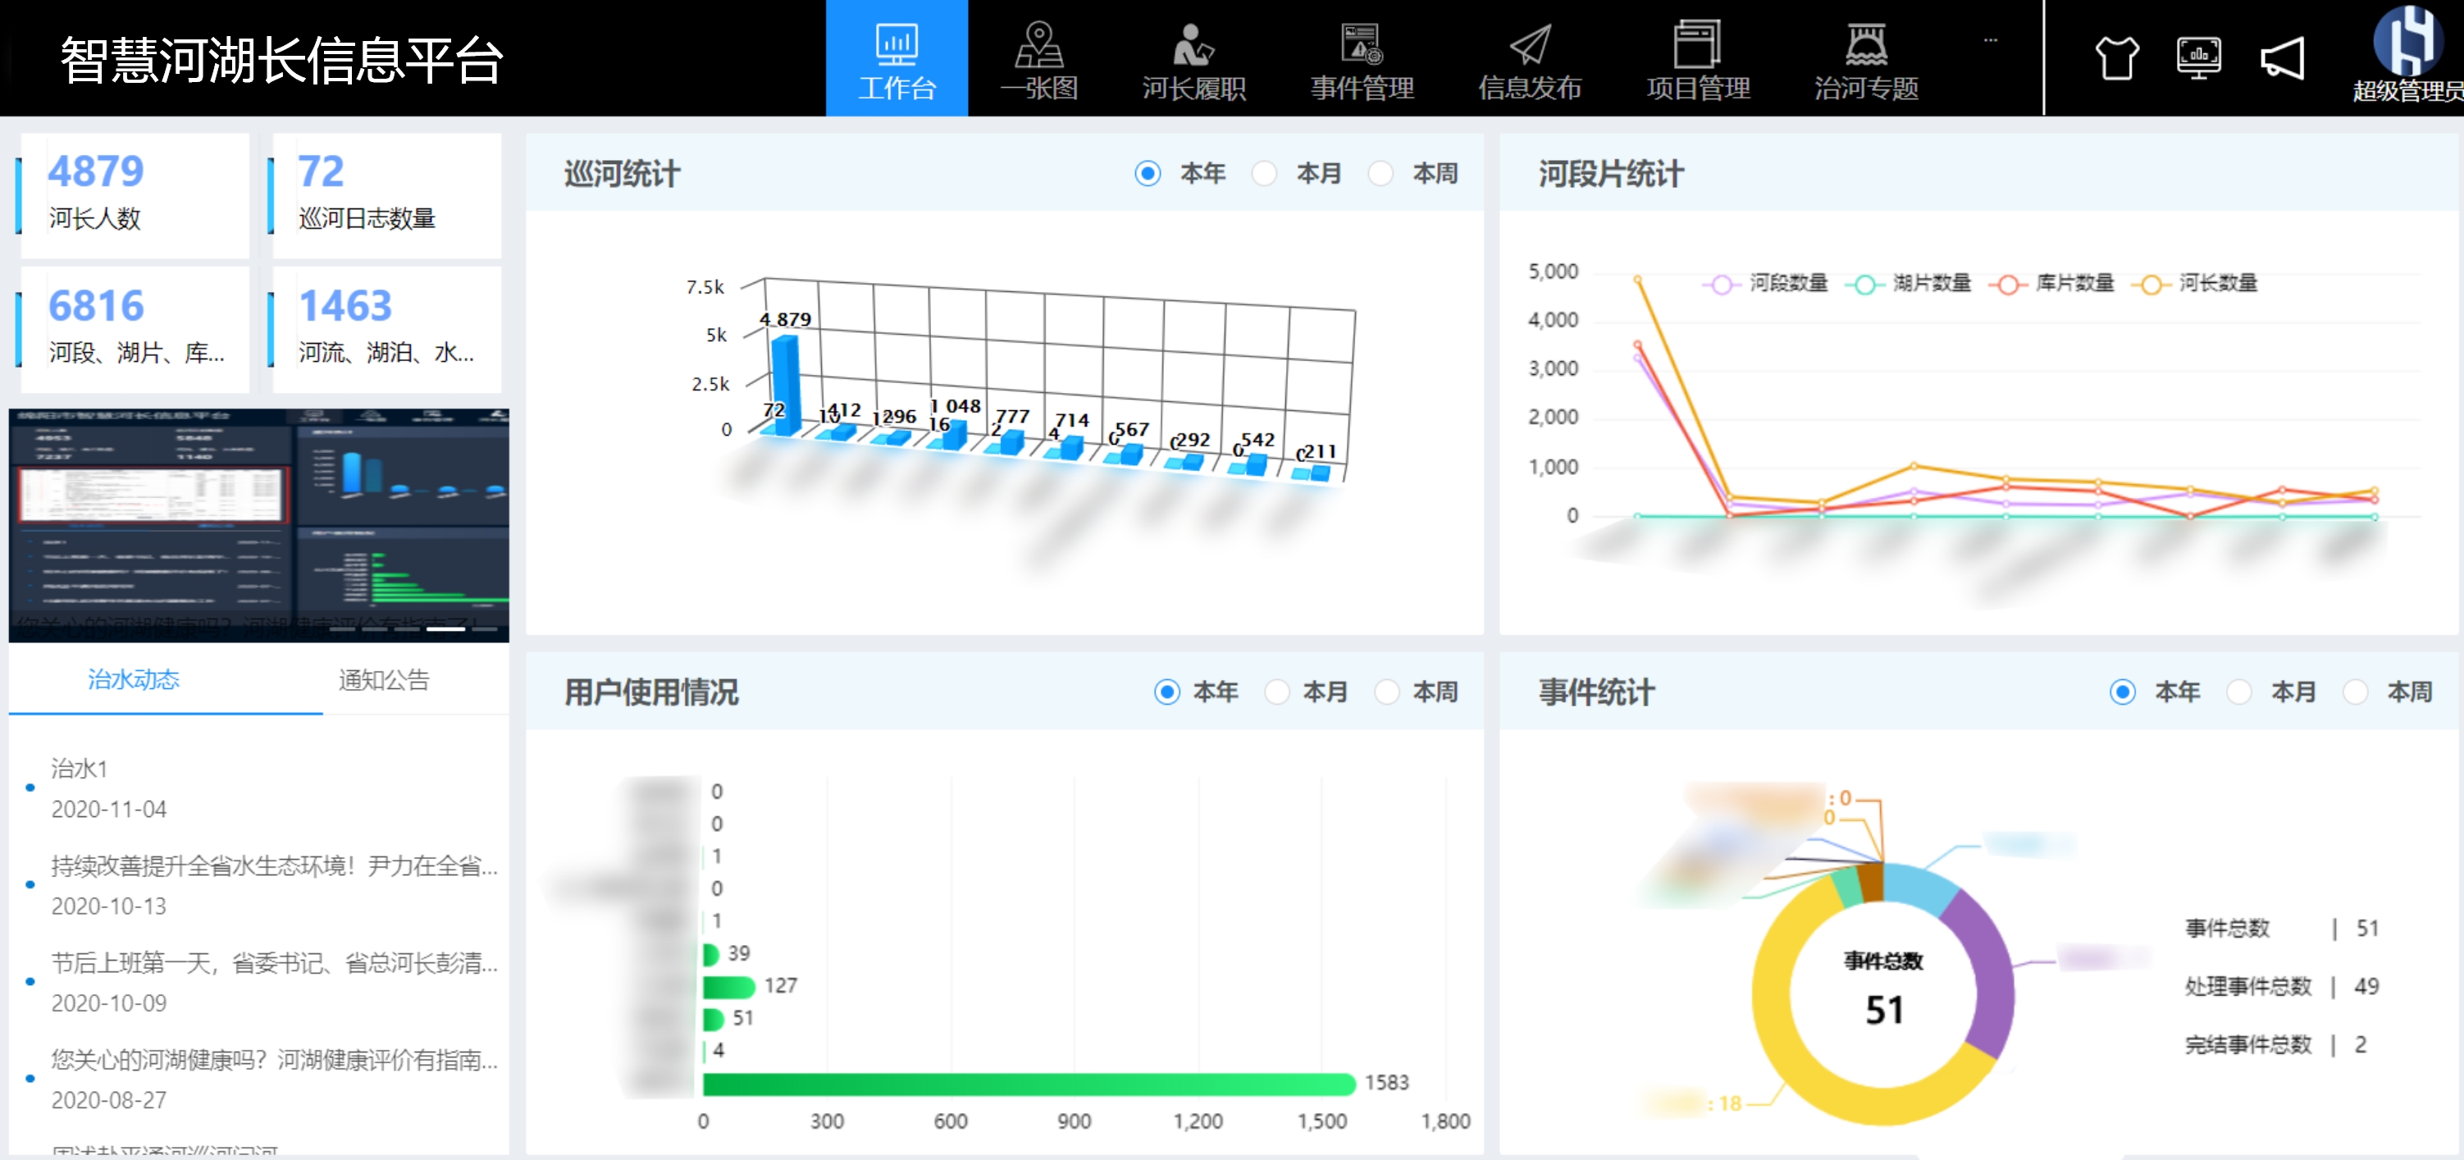Select the 工作台 navigation tab
The width and height of the screenshot is (2464, 1160).
click(897, 59)
